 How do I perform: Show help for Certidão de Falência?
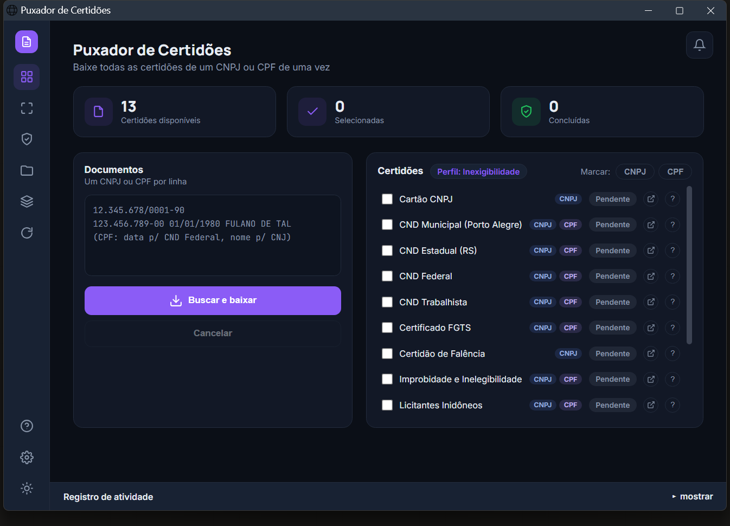pyautogui.click(x=673, y=354)
